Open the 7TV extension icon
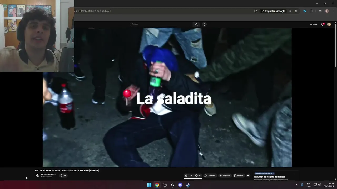The image size is (337, 189). [x=305, y=11]
